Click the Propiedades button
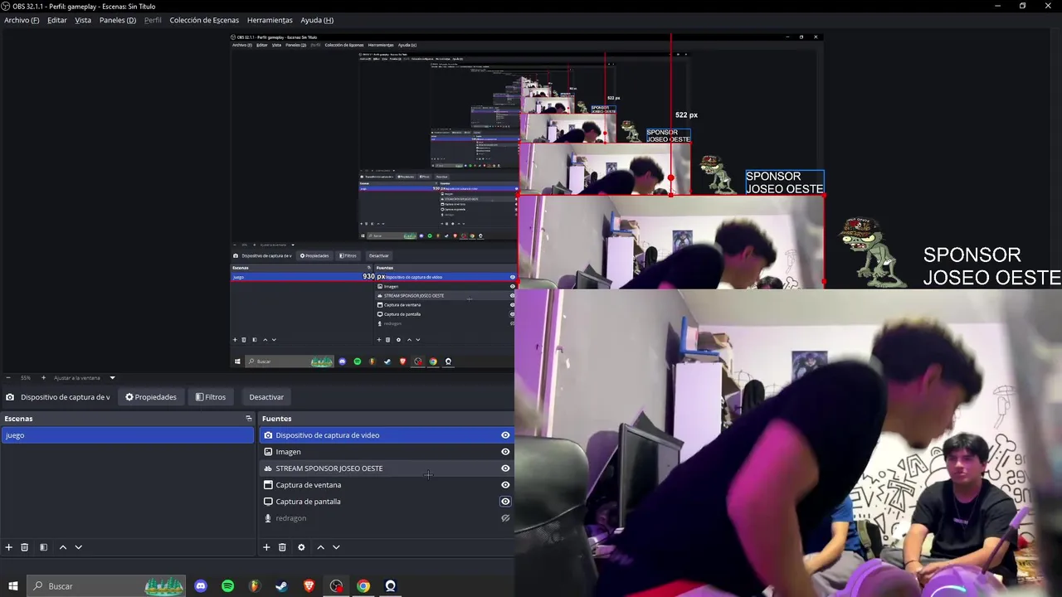The height and width of the screenshot is (597, 1062). pyautogui.click(x=151, y=397)
